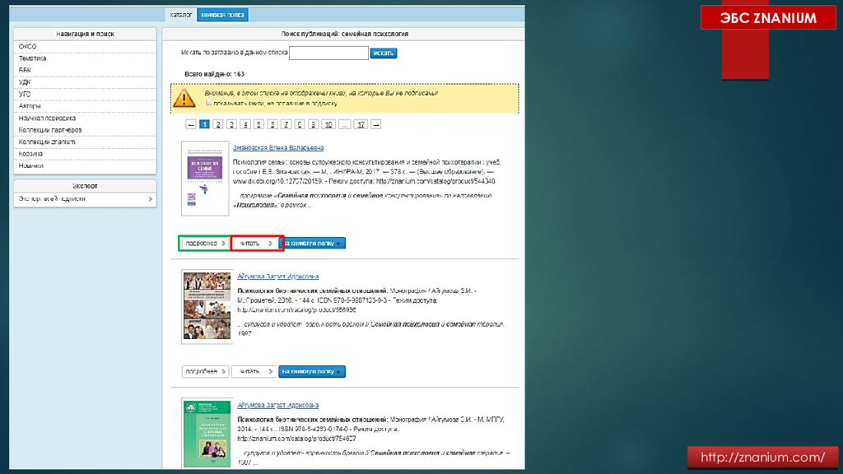The width and height of the screenshot is (843, 474).
Task: Click the yellow warning triangle icon
Action: coord(184,98)
